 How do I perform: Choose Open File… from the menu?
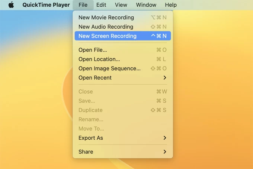(x=93, y=50)
